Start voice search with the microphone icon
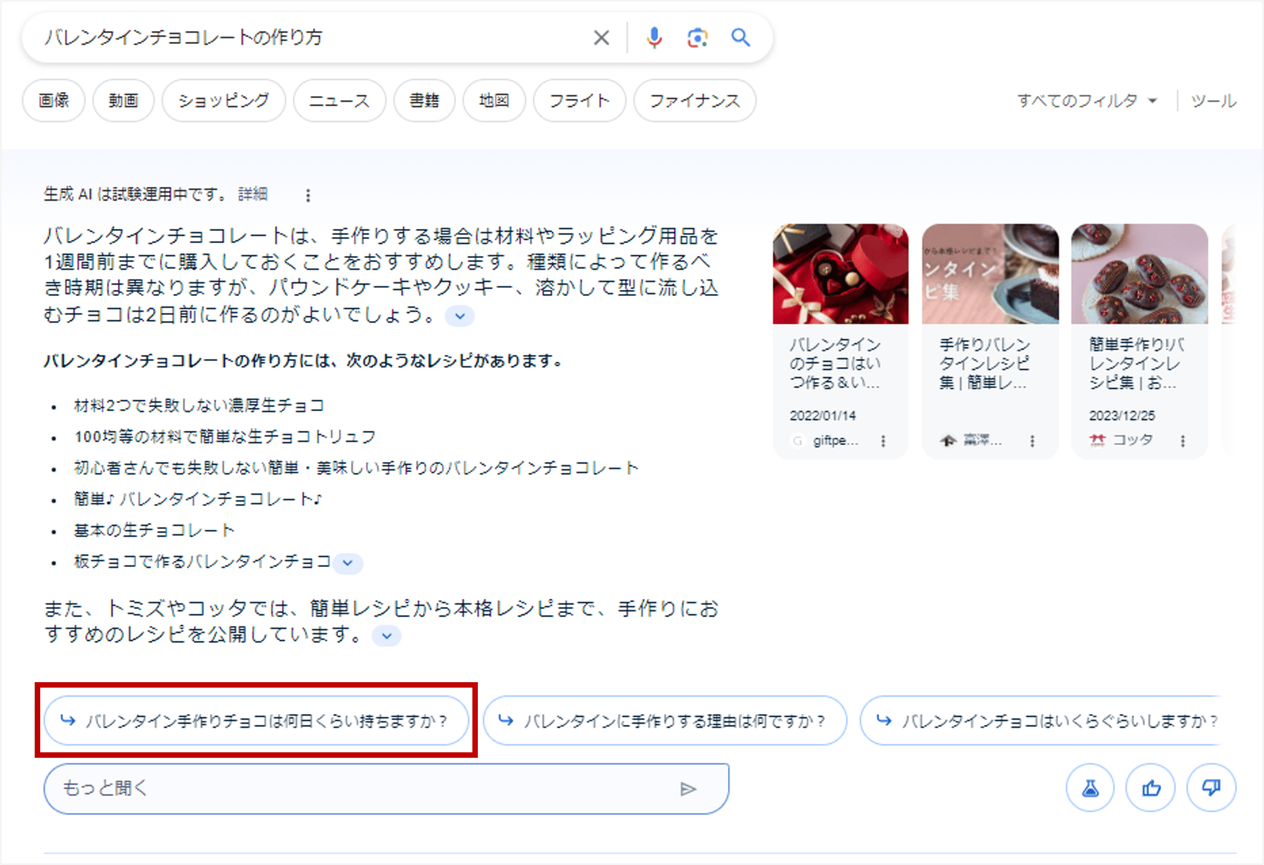Viewport: 1264px width, 865px height. [654, 36]
